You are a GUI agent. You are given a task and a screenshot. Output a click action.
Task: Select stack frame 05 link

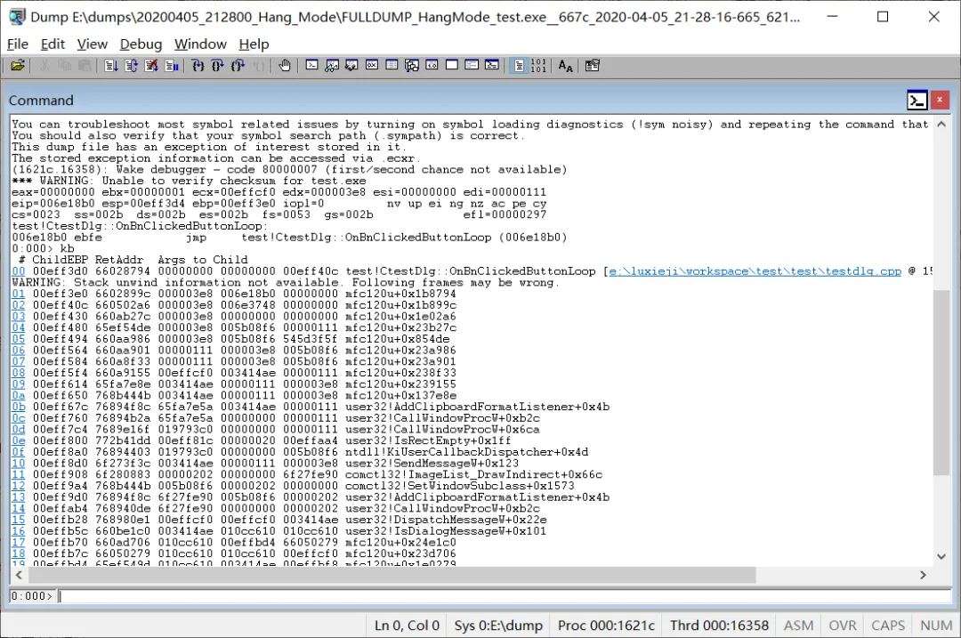click(19, 339)
